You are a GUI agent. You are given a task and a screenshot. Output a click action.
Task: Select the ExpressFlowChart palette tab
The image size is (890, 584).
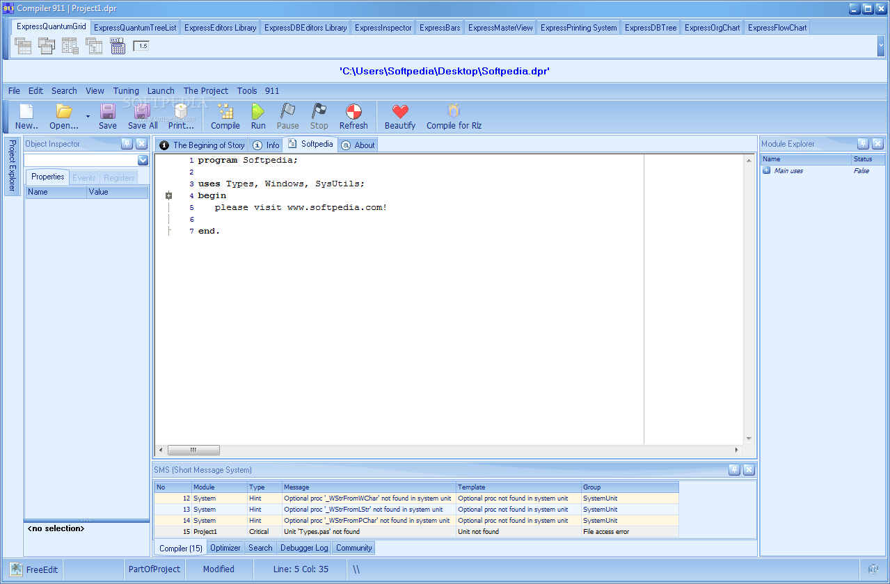point(777,28)
